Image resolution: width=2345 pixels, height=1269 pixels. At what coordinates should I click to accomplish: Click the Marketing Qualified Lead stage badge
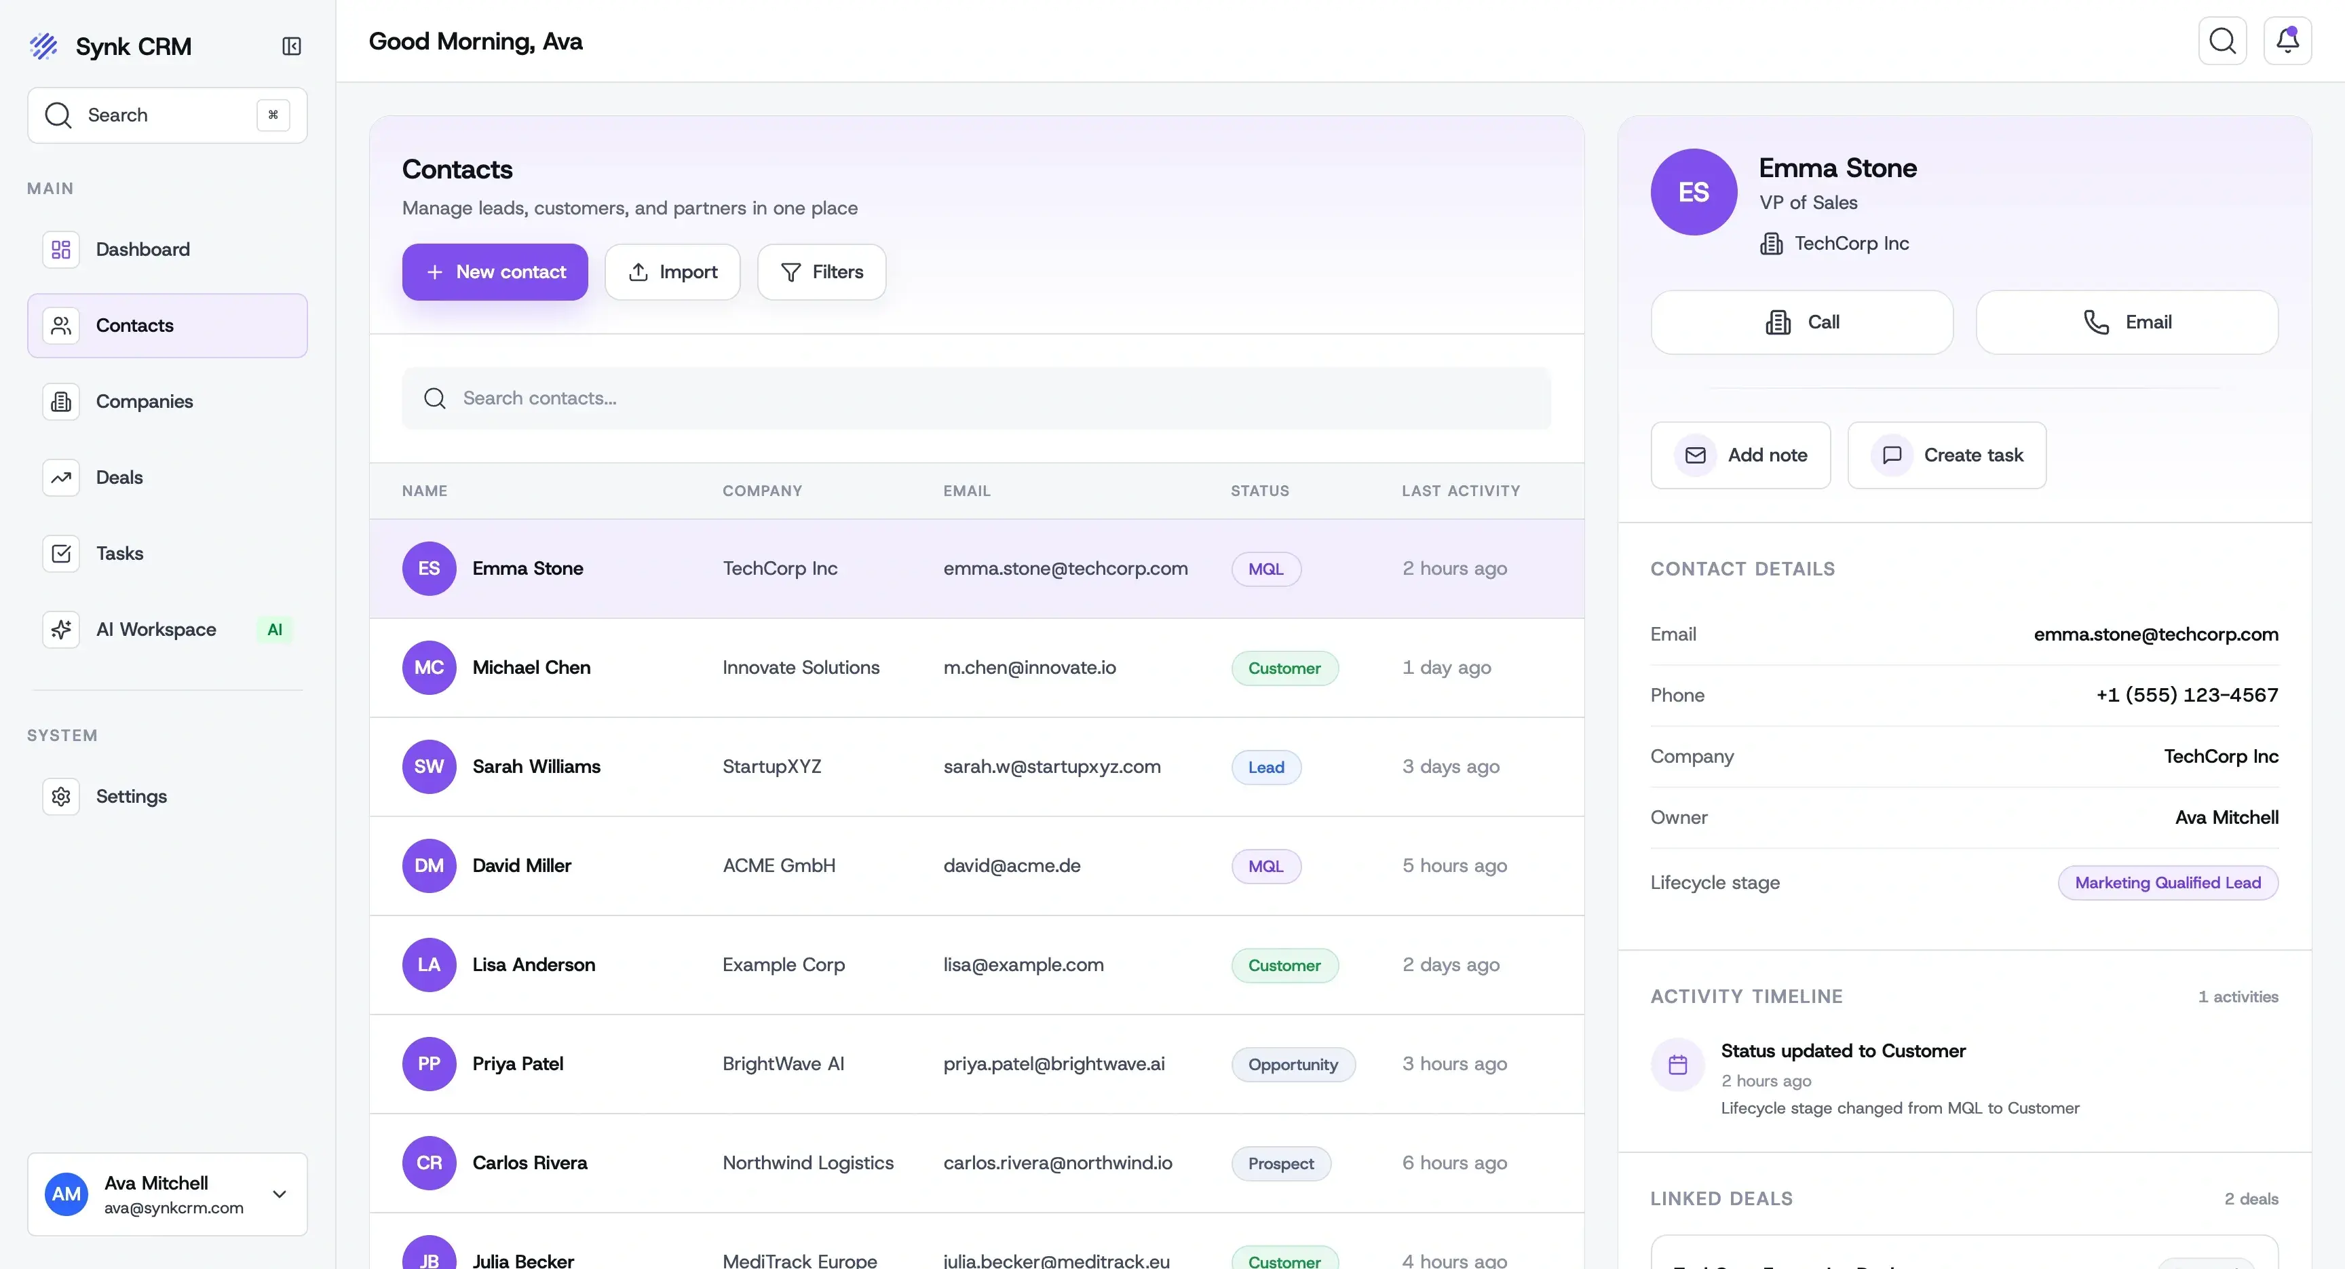2167,882
